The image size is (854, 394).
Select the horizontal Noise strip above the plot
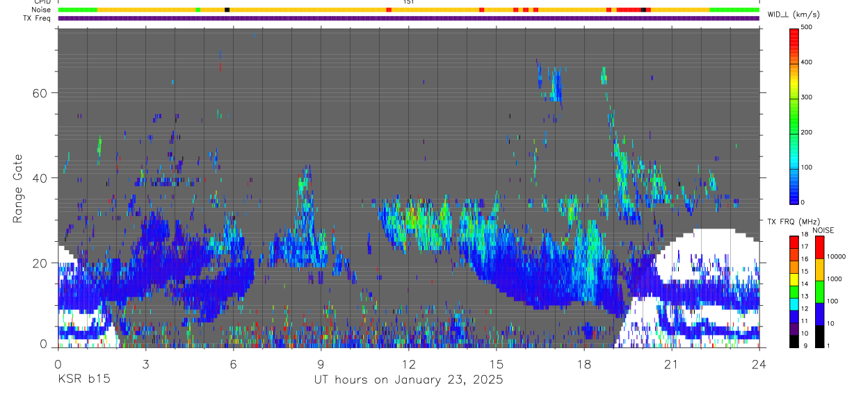point(409,10)
